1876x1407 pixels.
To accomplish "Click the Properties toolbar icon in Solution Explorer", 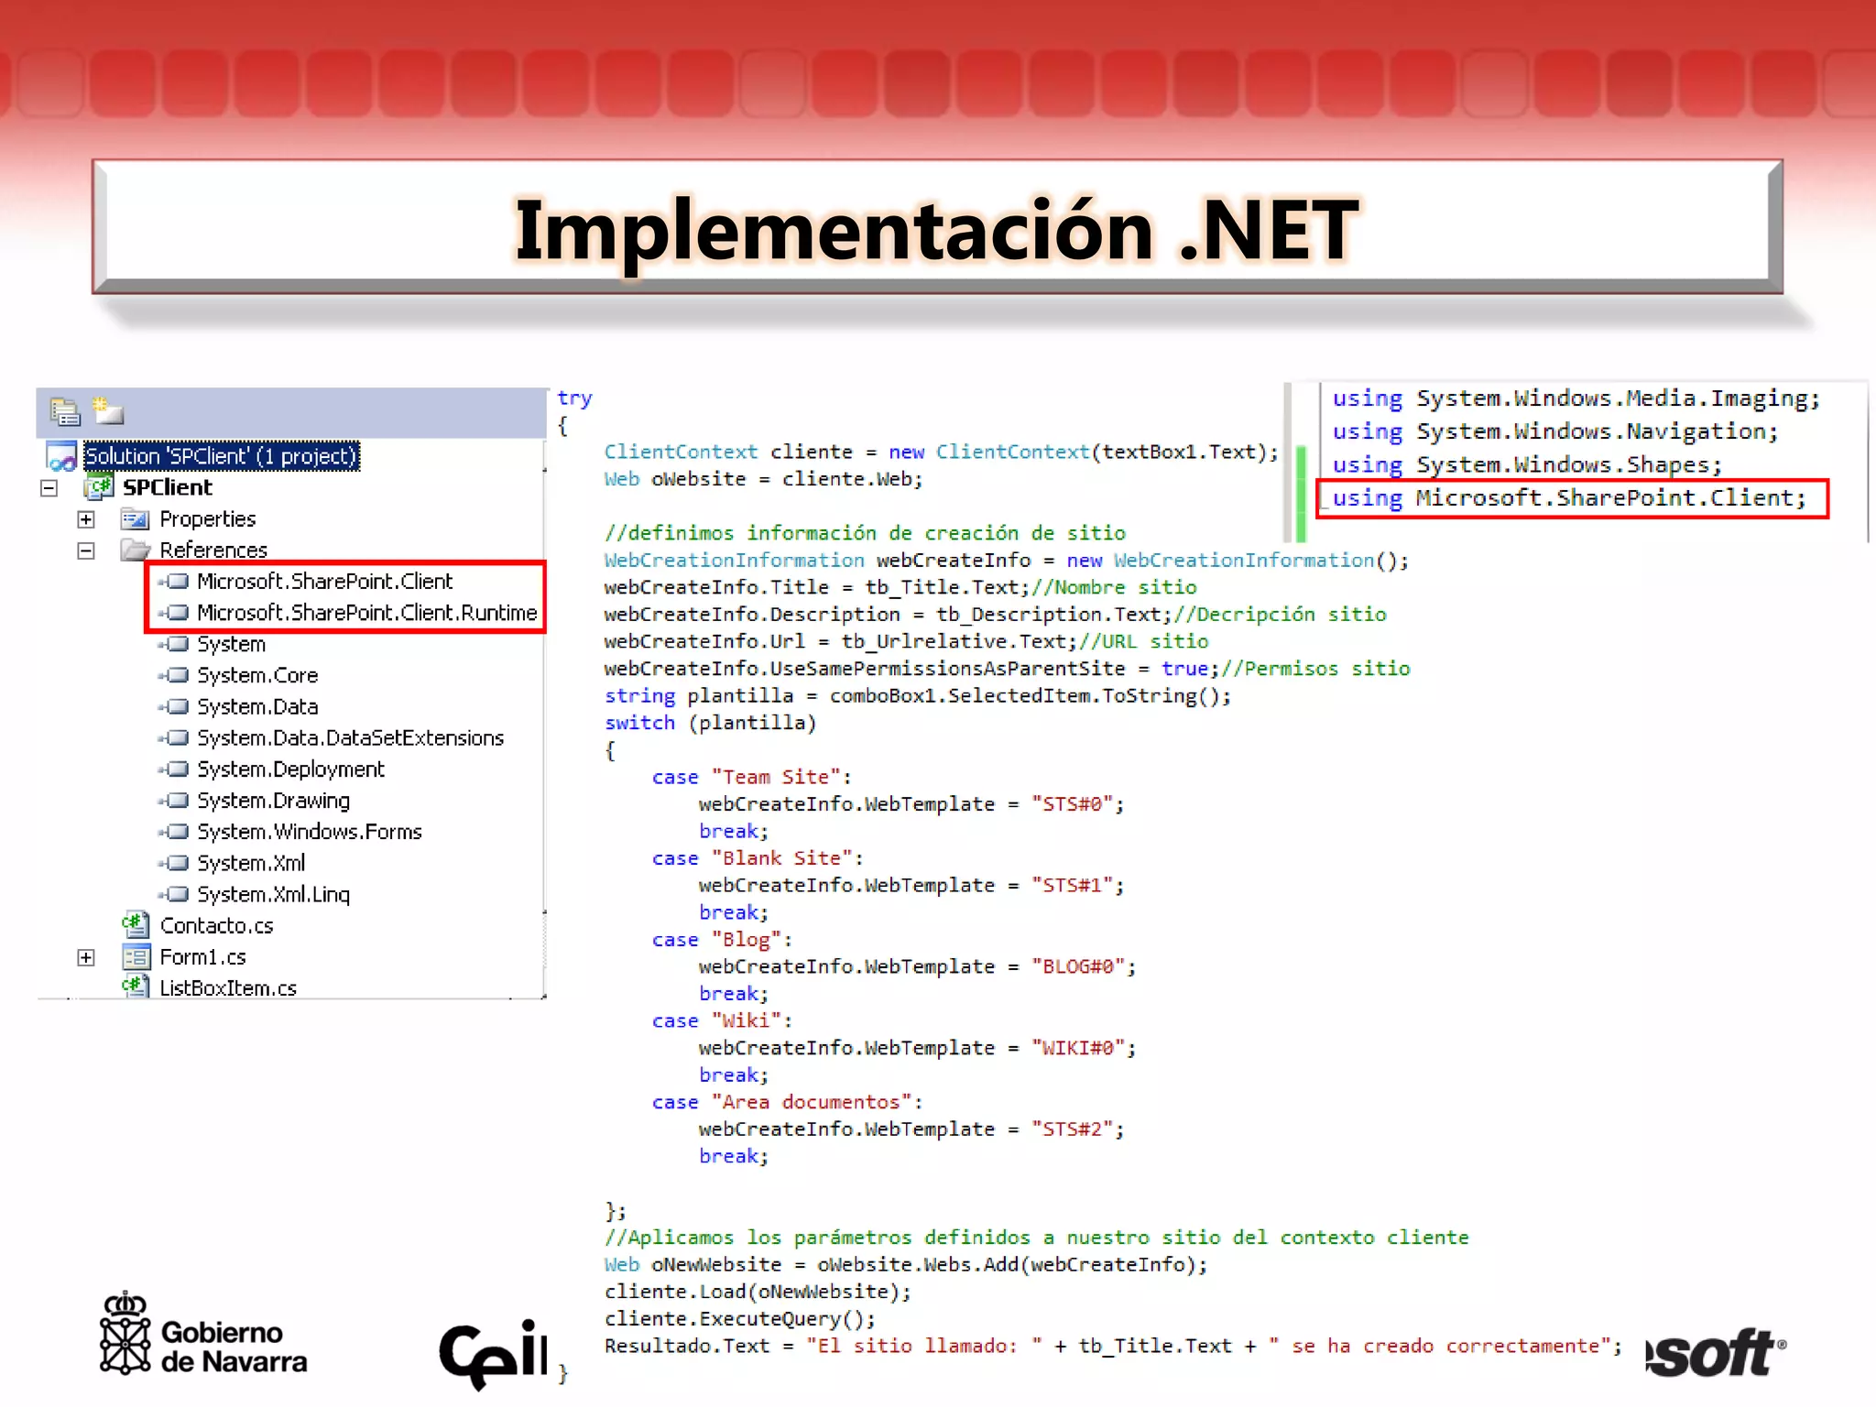I will [65, 412].
